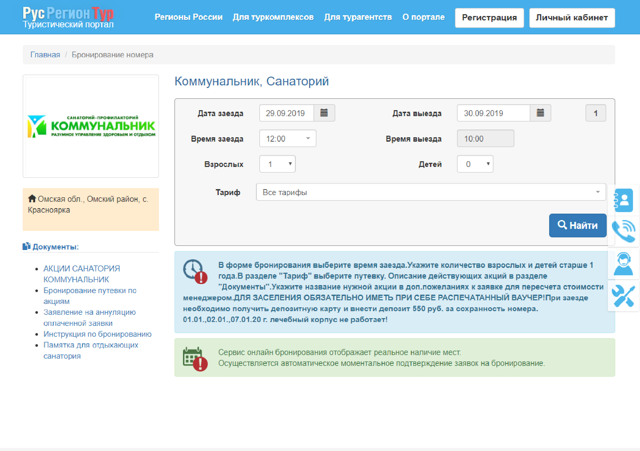Click the phone callback sidebar icon
The height and width of the screenshot is (451, 640).
coord(623,231)
